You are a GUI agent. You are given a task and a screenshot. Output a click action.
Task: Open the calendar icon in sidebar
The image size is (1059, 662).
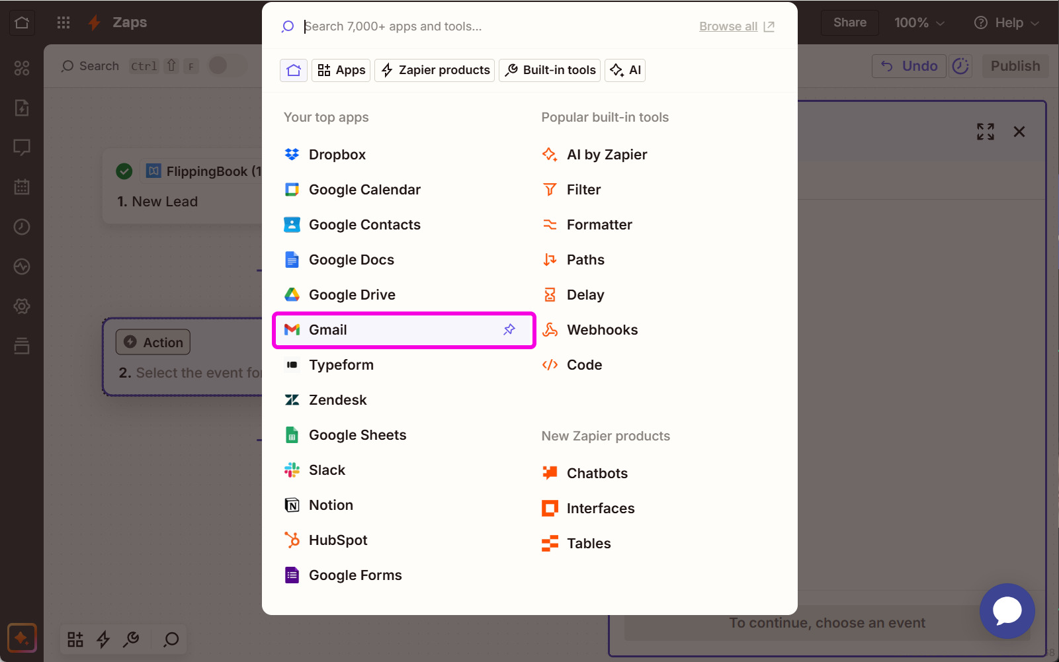coord(22,187)
